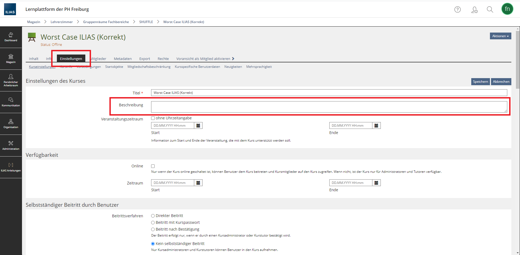Click the help question mark icon

(x=457, y=9)
